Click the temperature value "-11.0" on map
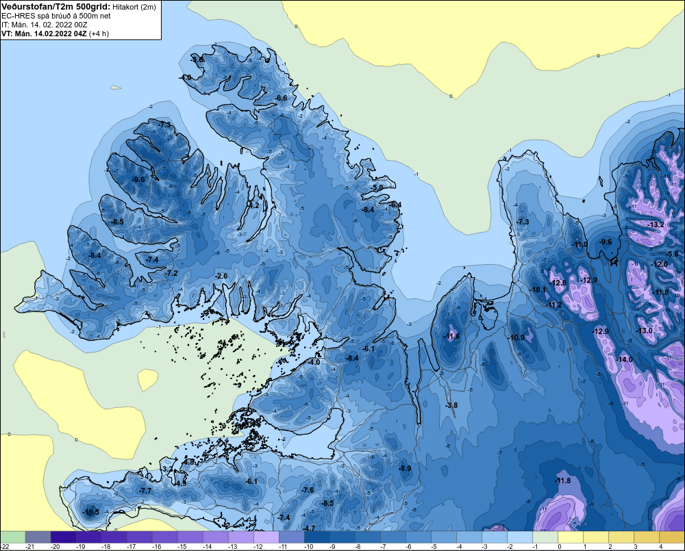 580,244
